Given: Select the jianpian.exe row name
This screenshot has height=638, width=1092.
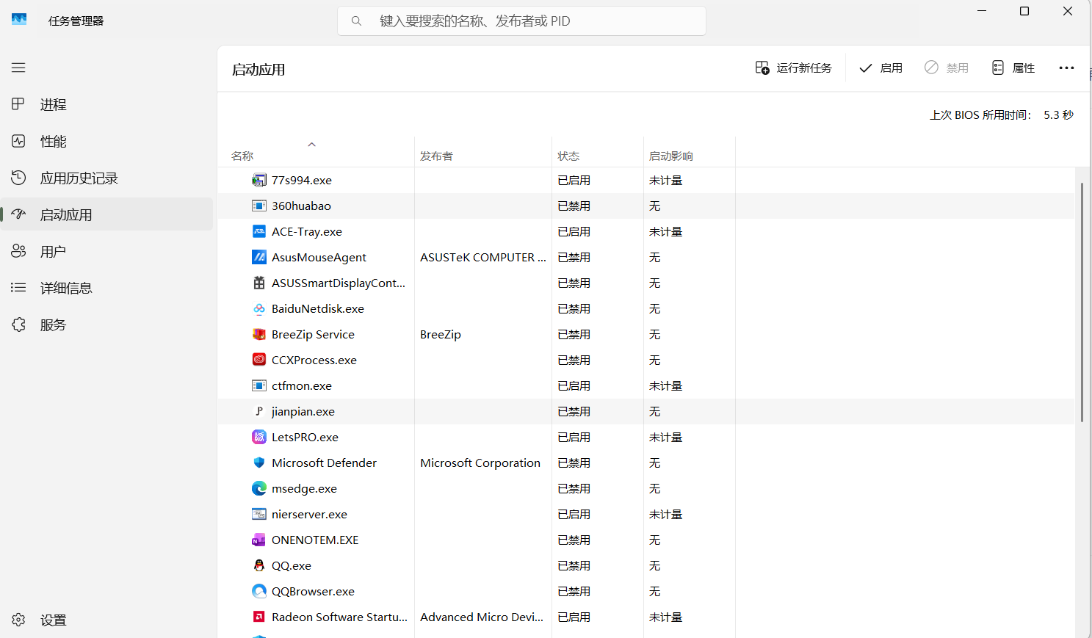Looking at the screenshot, I should pos(303,411).
